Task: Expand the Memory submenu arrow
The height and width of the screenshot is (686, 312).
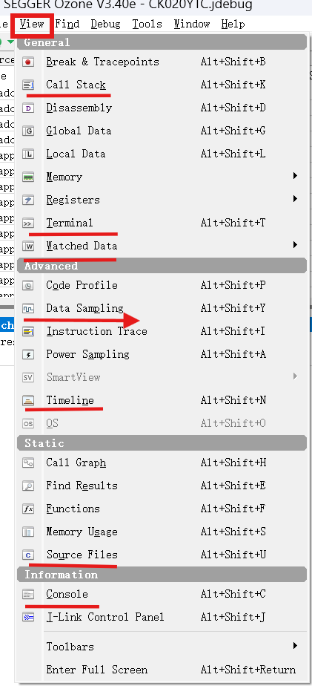Action: 296,176
